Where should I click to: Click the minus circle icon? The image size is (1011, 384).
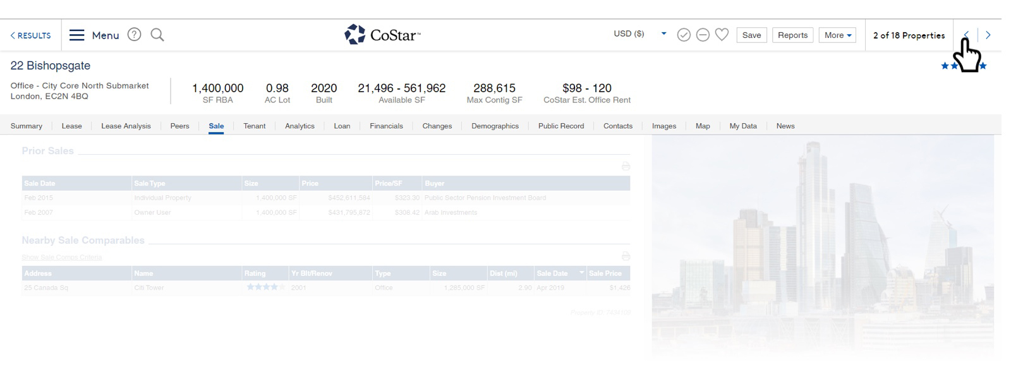pos(703,35)
